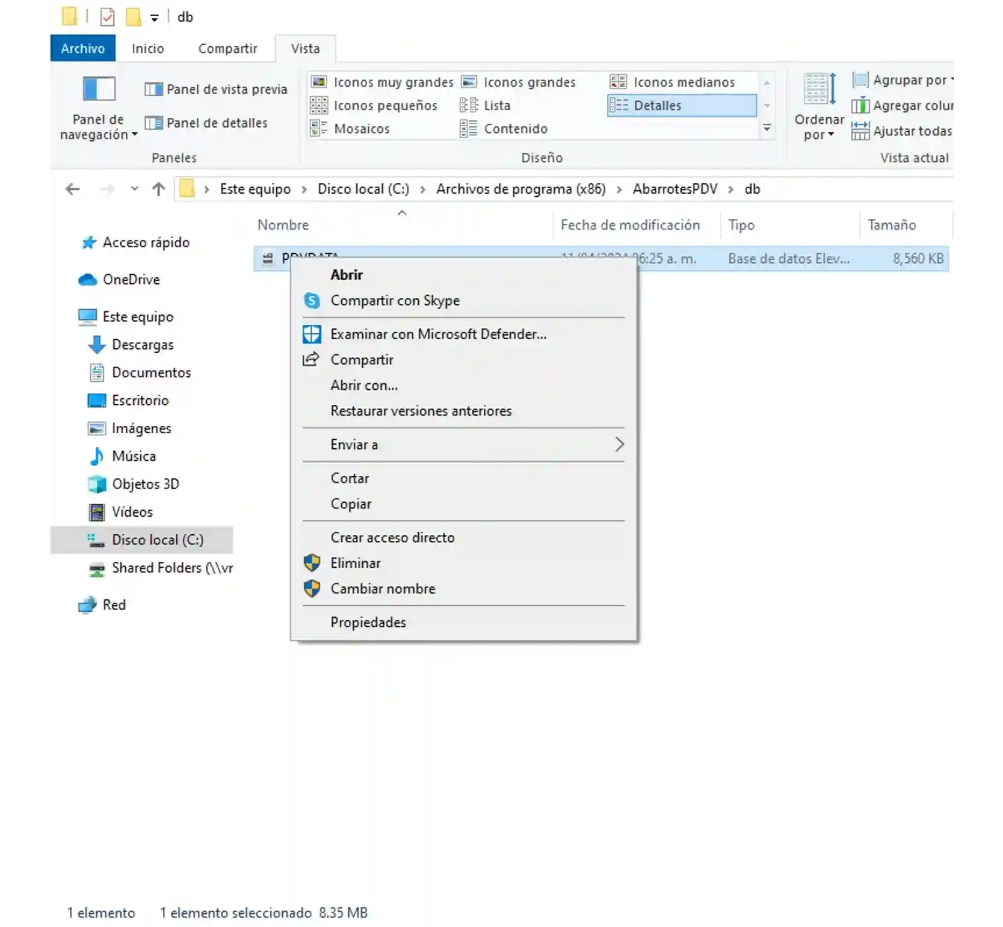Choose Abrir con... from context menu

(463, 386)
